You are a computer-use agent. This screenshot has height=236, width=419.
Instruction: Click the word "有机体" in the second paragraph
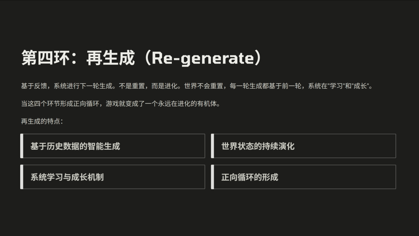(209, 104)
